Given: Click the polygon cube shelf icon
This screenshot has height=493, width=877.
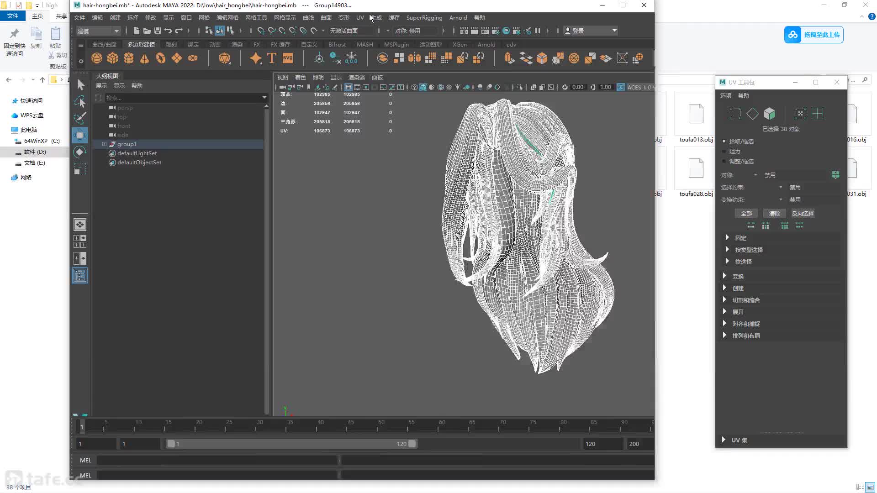Looking at the screenshot, I should [x=112, y=58].
